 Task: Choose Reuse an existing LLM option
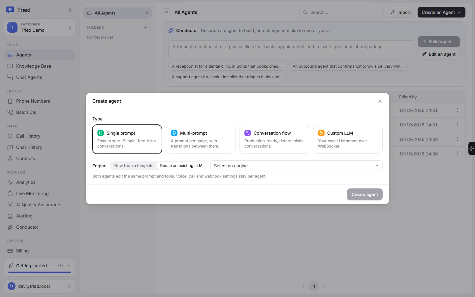click(181, 166)
